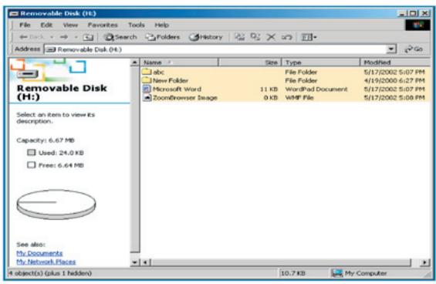Screen dimensions: 436x284
Task: Click the Capacity: 6.67 MB text
Action: tap(46, 140)
